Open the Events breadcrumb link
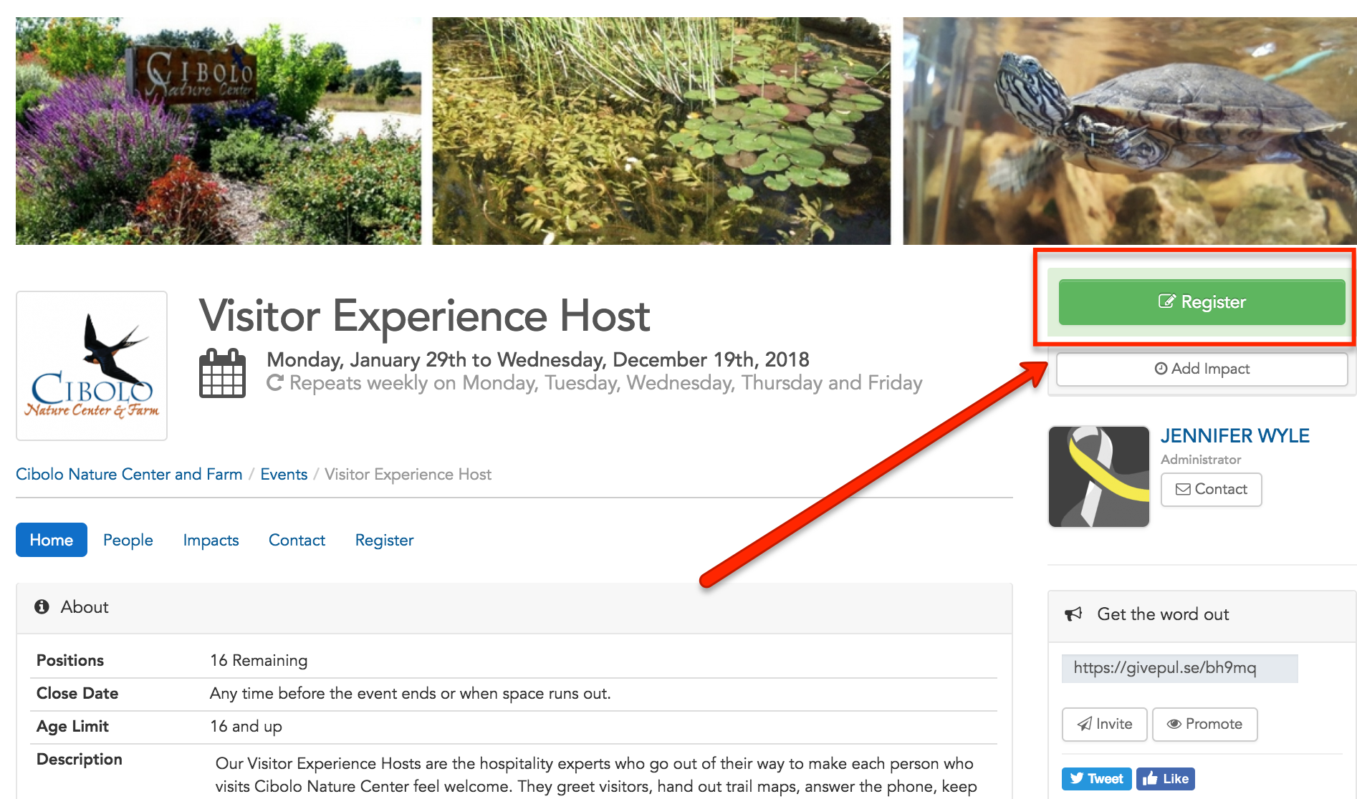 click(x=284, y=474)
